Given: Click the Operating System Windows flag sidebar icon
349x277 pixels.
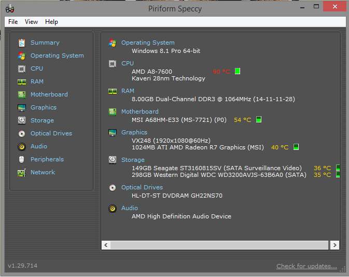Looking at the screenshot, I should (x=22, y=56).
